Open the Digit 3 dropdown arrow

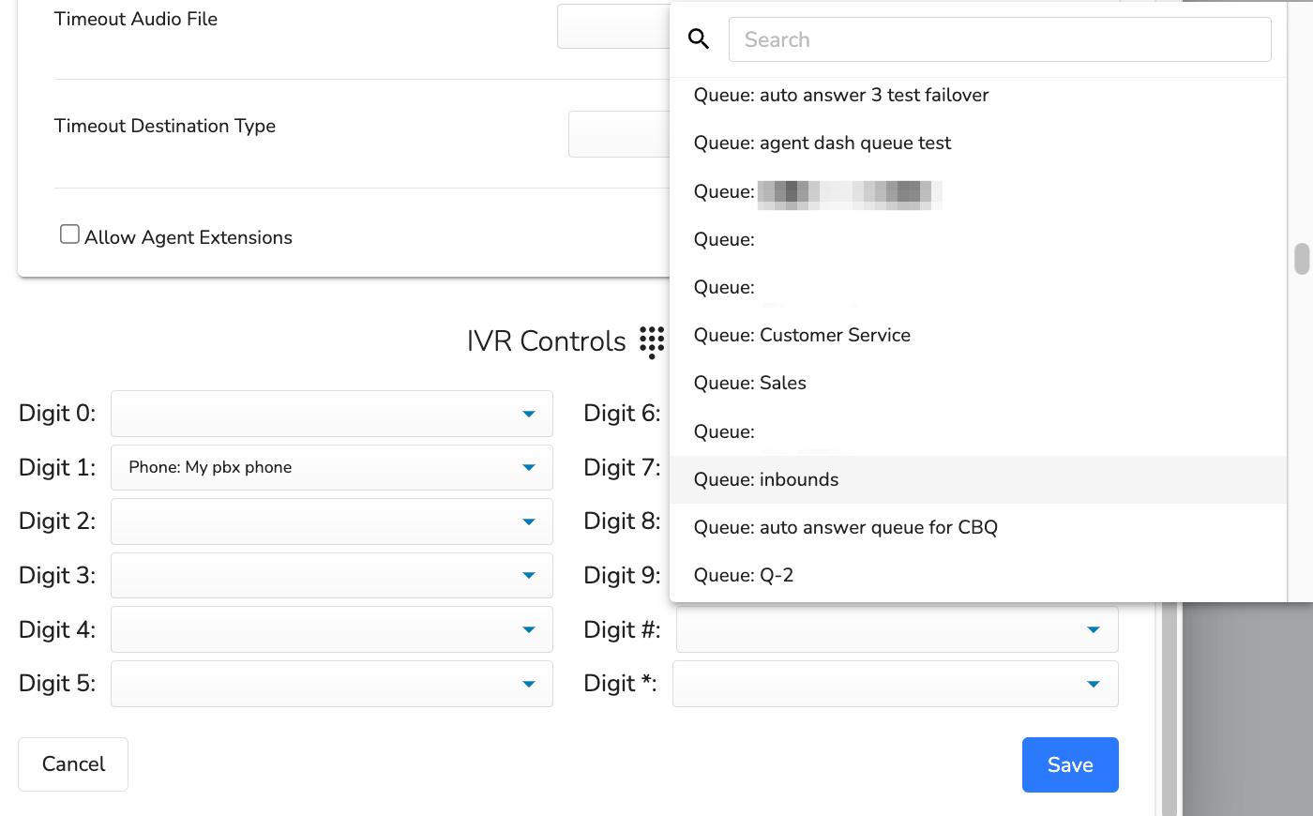point(529,575)
